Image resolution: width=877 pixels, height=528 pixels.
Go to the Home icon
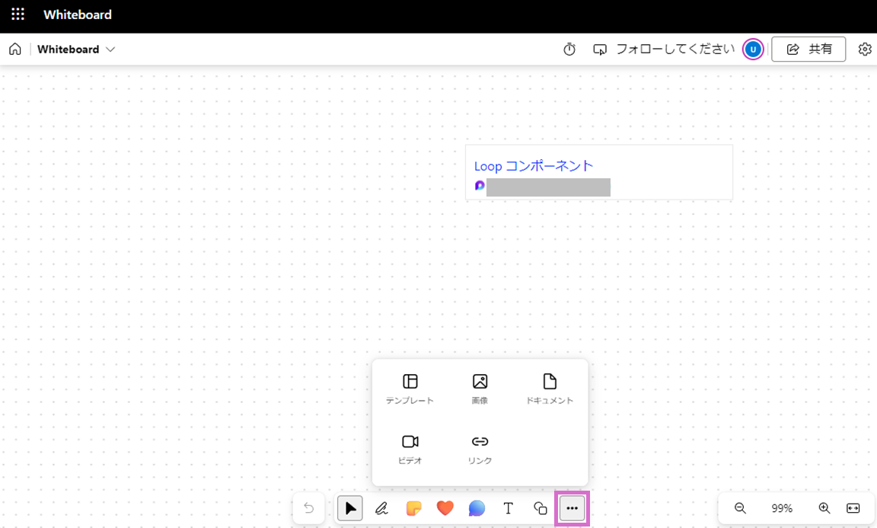[15, 50]
